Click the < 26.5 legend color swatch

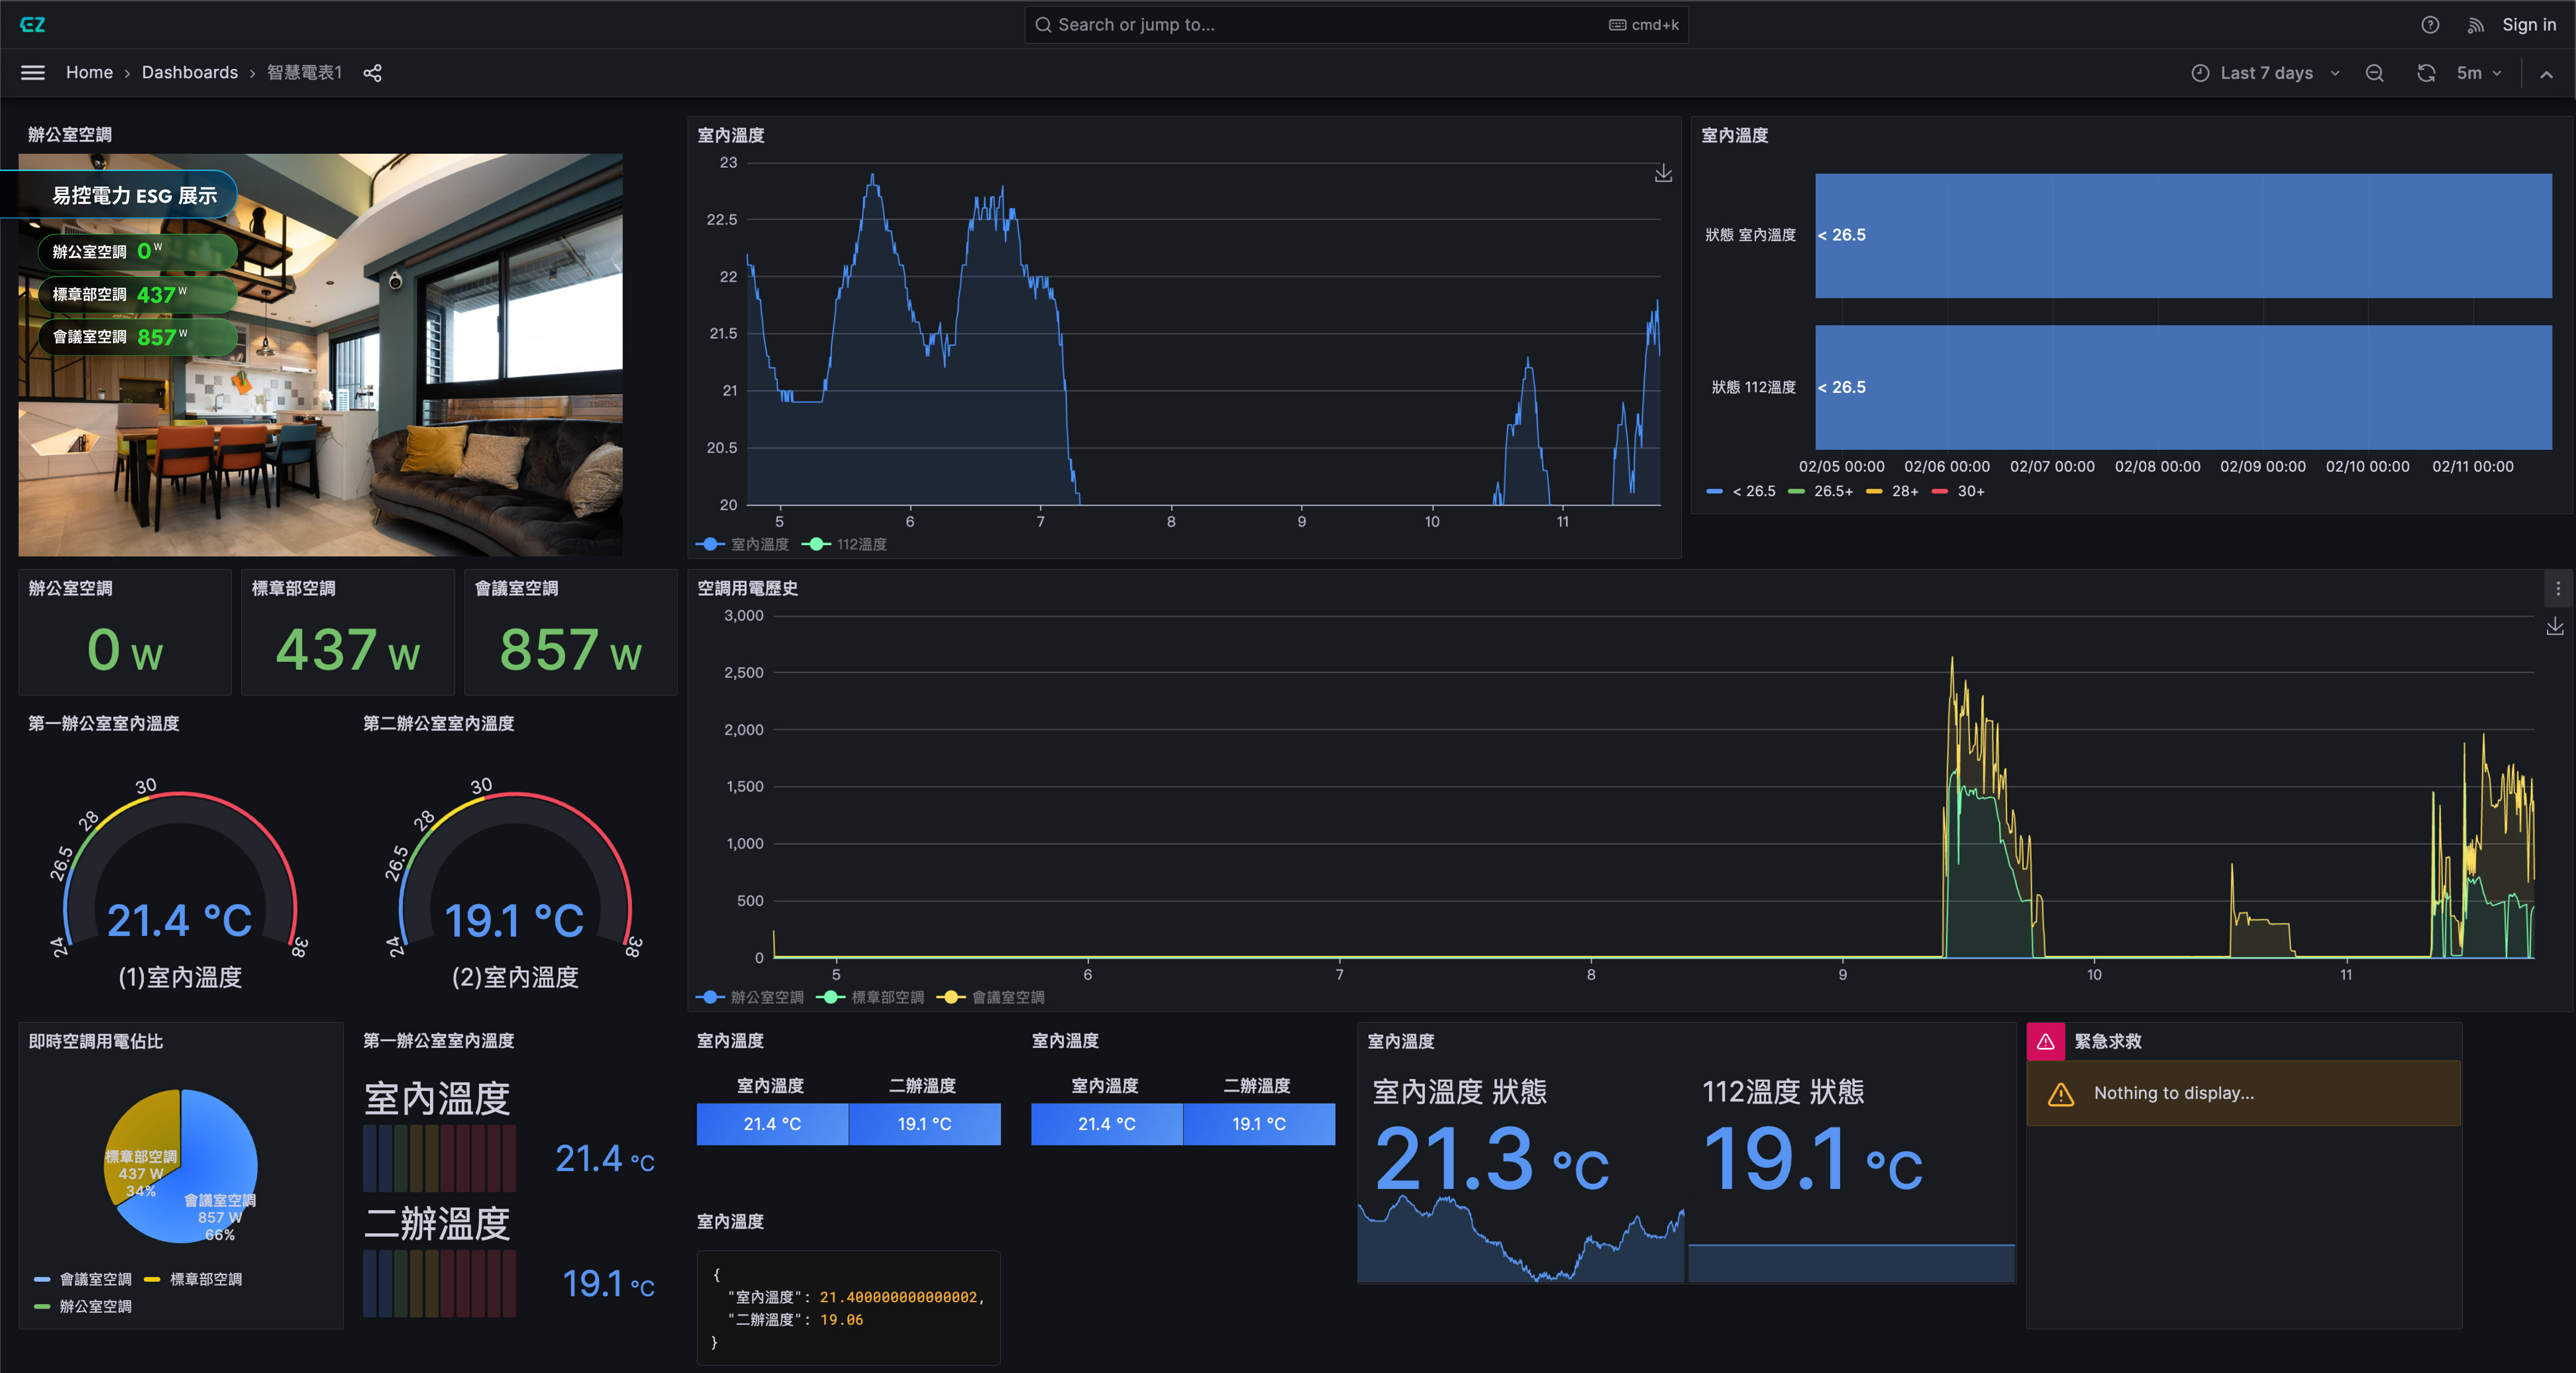click(x=1714, y=491)
